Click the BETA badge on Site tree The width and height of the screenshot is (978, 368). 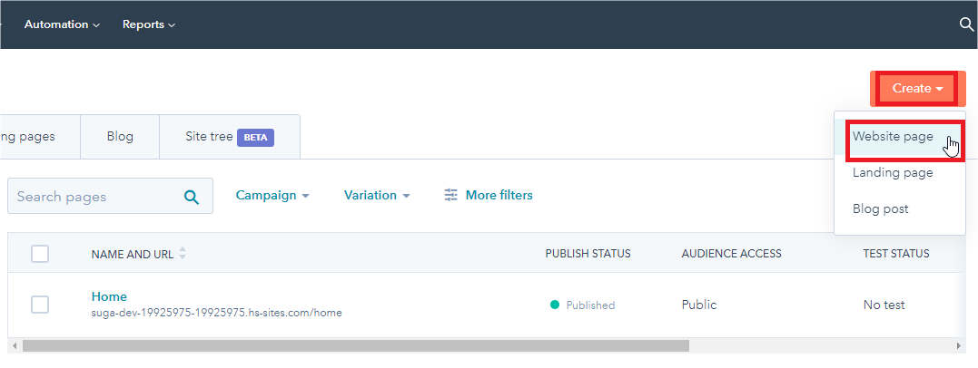(255, 137)
